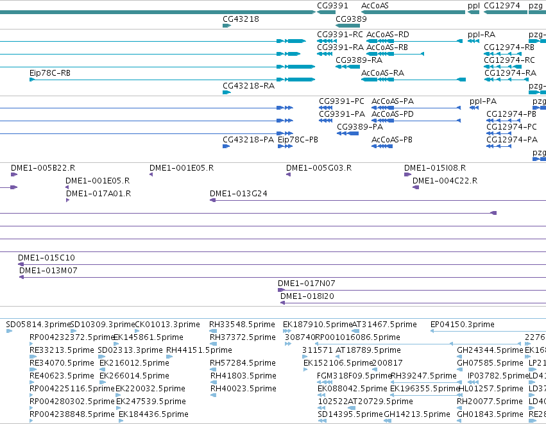Select the AcCoAS-RA transcript label
Image resolution: width=546 pixels, height=424 pixels.
382,73
